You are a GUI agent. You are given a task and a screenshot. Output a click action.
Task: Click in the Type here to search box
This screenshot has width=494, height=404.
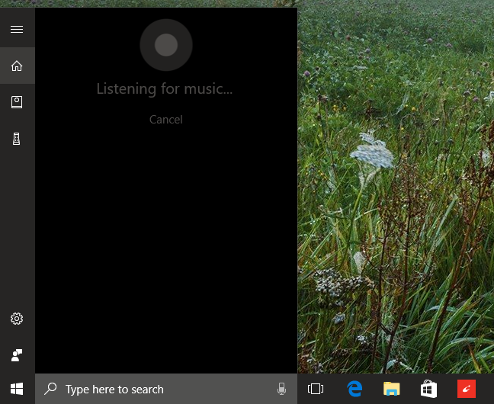point(166,389)
